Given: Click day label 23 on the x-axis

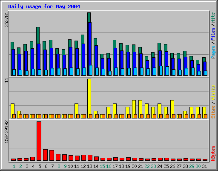Looking at the screenshot, I should [153, 166].
